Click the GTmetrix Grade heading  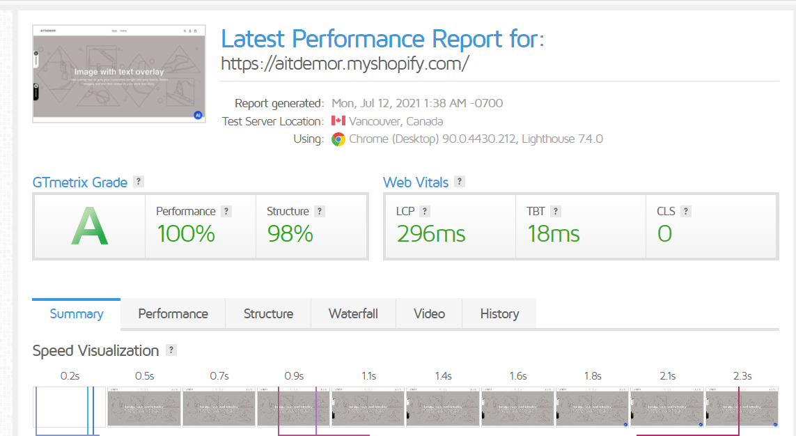pyautogui.click(x=79, y=182)
